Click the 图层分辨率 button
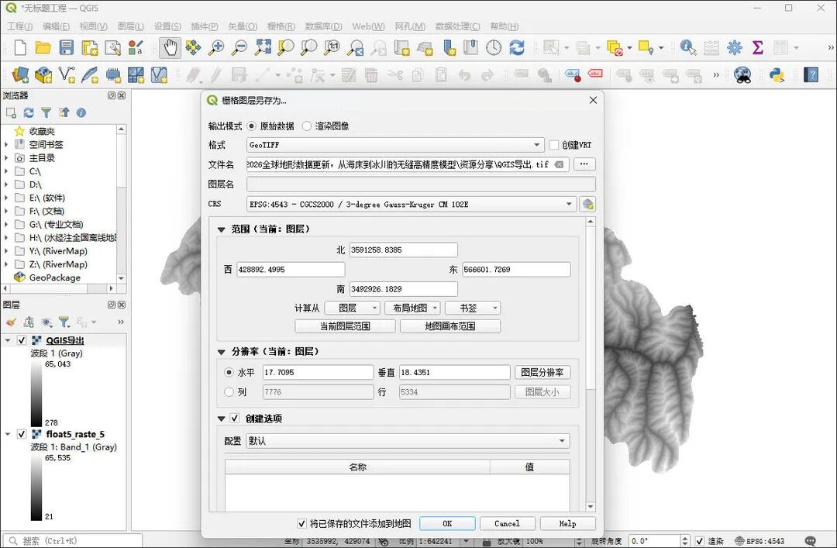The image size is (837, 548). 542,372
